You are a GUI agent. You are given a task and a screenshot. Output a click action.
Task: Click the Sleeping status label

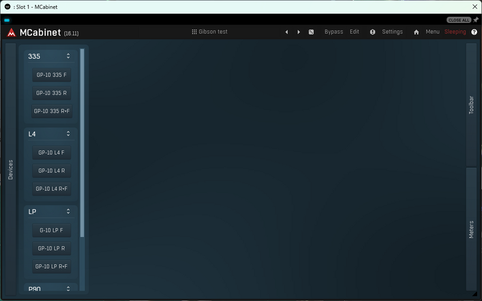(x=455, y=32)
